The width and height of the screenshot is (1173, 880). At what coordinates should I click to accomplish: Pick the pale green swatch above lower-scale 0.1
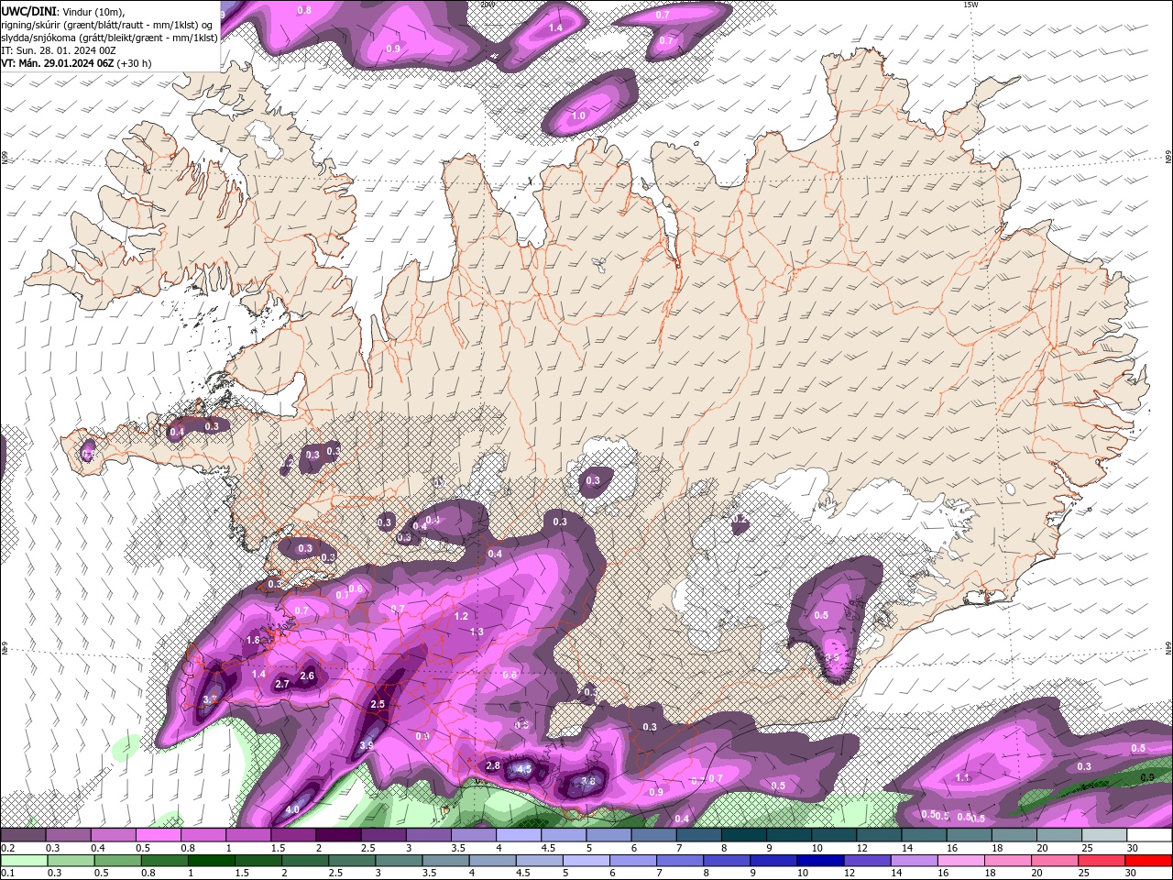[23, 861]
